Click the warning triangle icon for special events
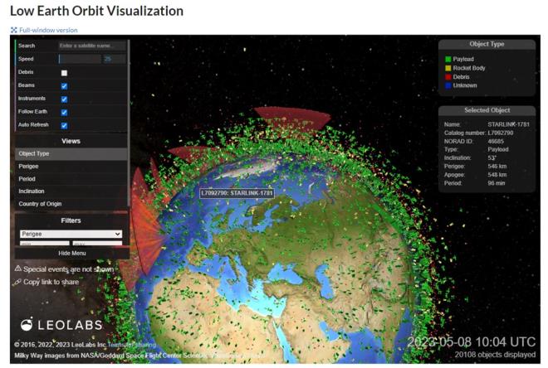Image resolution: width=548 pixels, height=368 pixels. coord(17,269)
